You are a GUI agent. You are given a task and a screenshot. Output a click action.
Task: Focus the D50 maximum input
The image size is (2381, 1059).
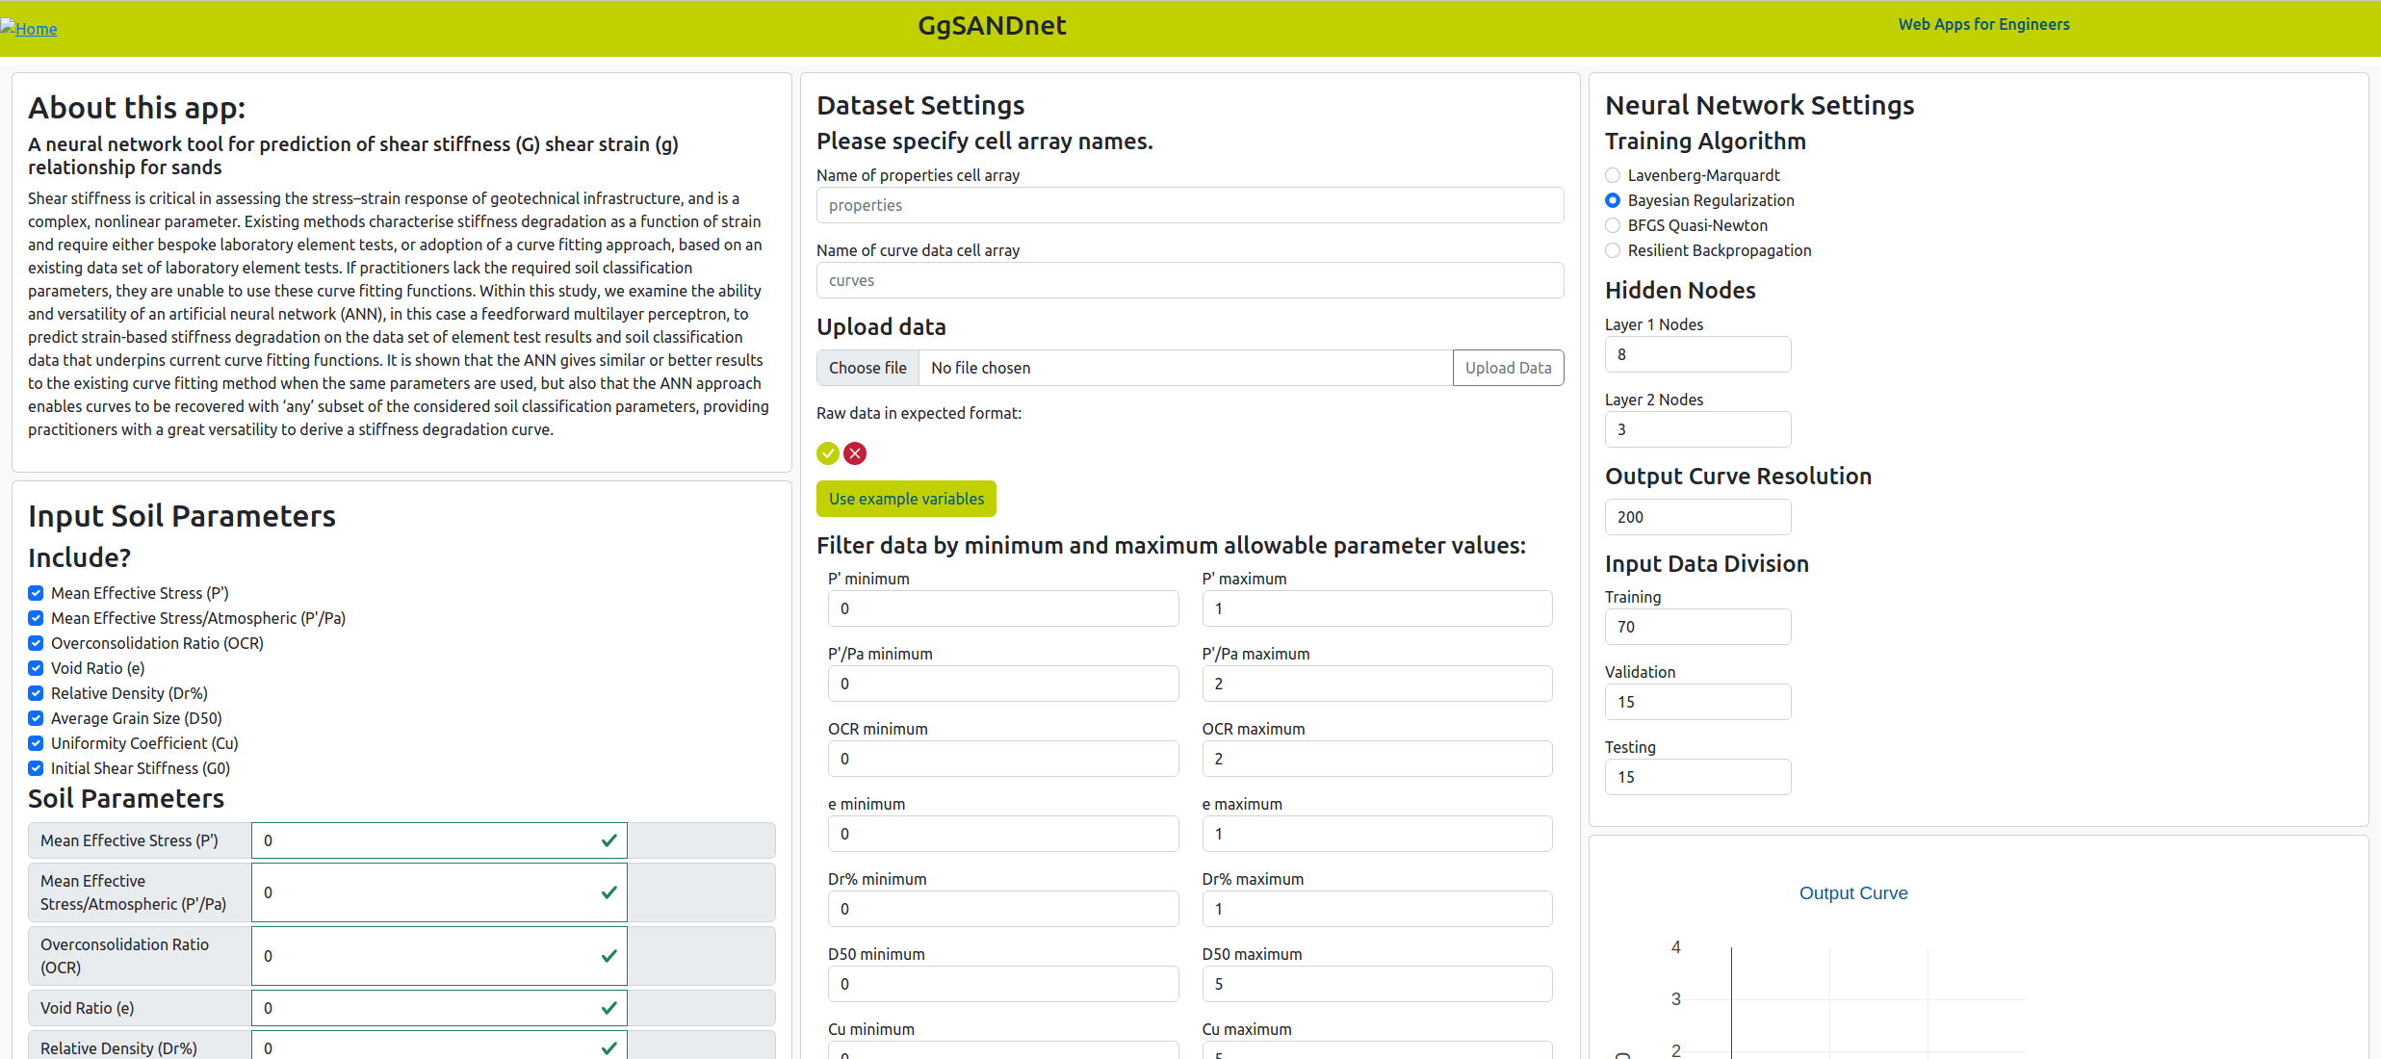click(1376, 984)
